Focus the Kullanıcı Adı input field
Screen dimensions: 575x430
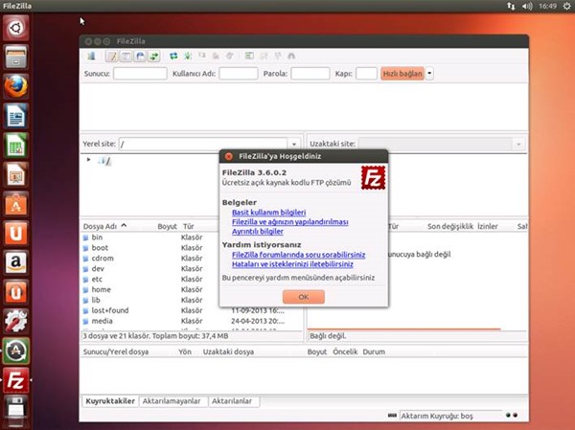click(239, 74)
